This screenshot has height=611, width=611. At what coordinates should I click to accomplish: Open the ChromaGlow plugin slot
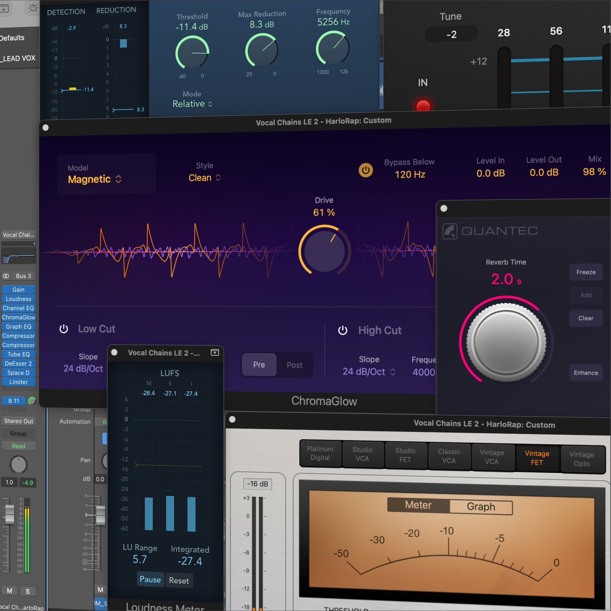point(18,317)
